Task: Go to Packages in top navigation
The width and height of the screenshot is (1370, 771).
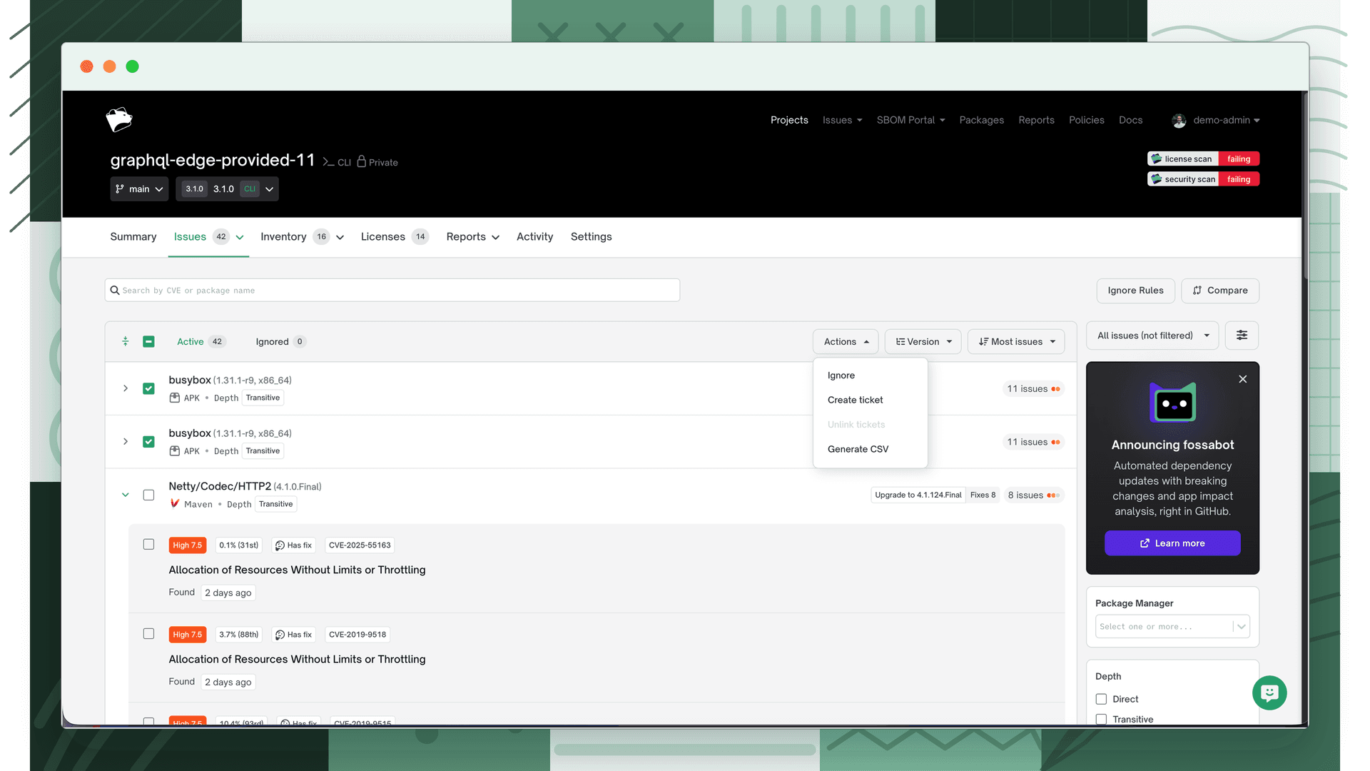Action: tap(981, 121)
